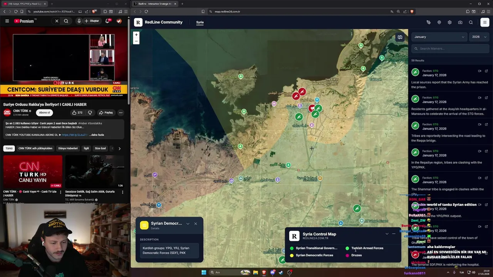Collapse the Syrian Democratic details card chevron

[x=188, y=224]
